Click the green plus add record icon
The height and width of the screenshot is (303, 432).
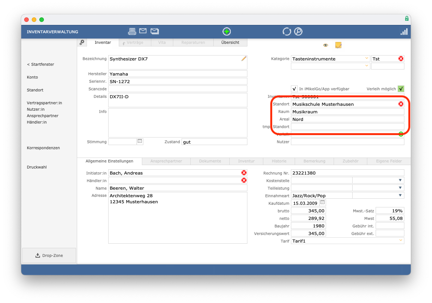tap(227, 32)
